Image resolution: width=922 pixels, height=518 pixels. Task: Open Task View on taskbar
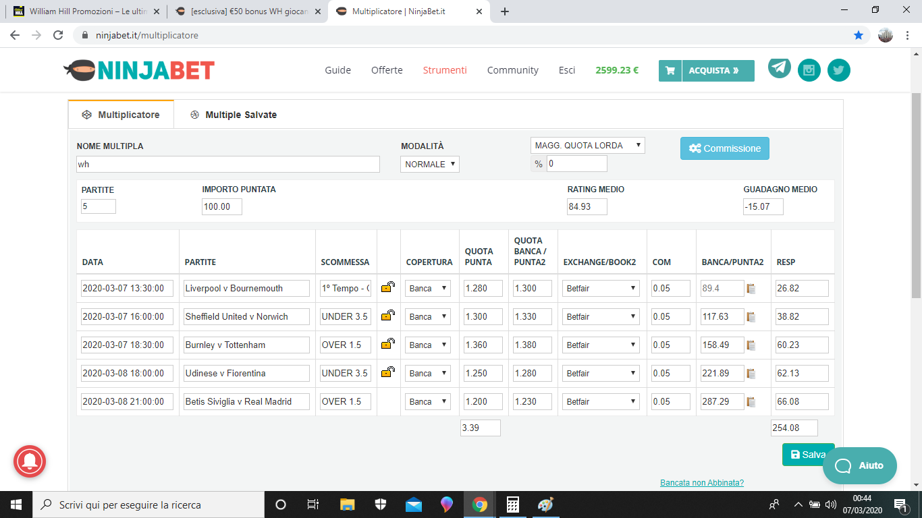coord(313,505)
